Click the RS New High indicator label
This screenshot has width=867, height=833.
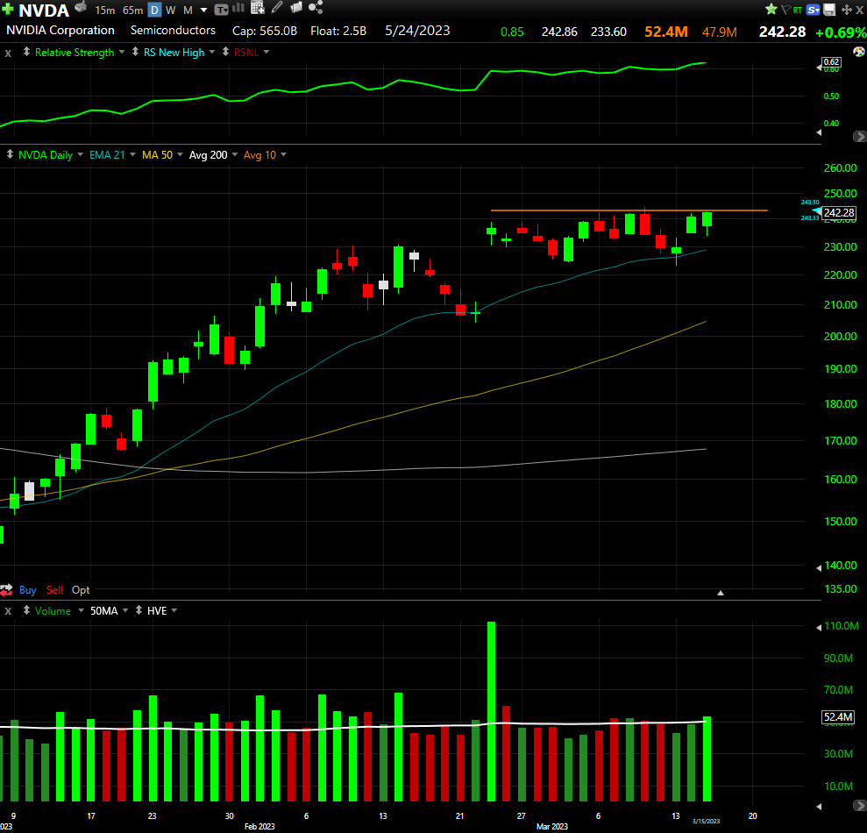(x=174, y=53)
